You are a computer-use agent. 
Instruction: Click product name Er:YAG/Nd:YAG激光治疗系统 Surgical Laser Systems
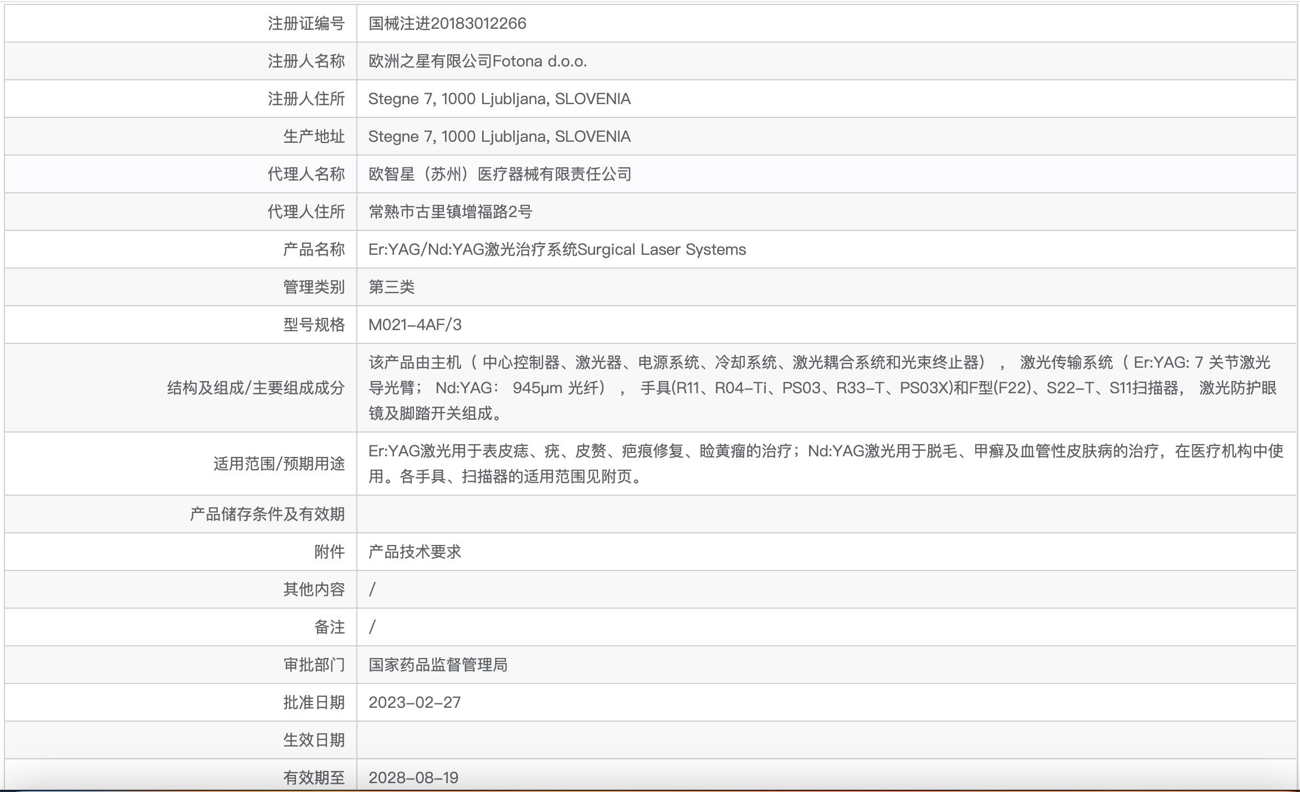coord(557,249)
